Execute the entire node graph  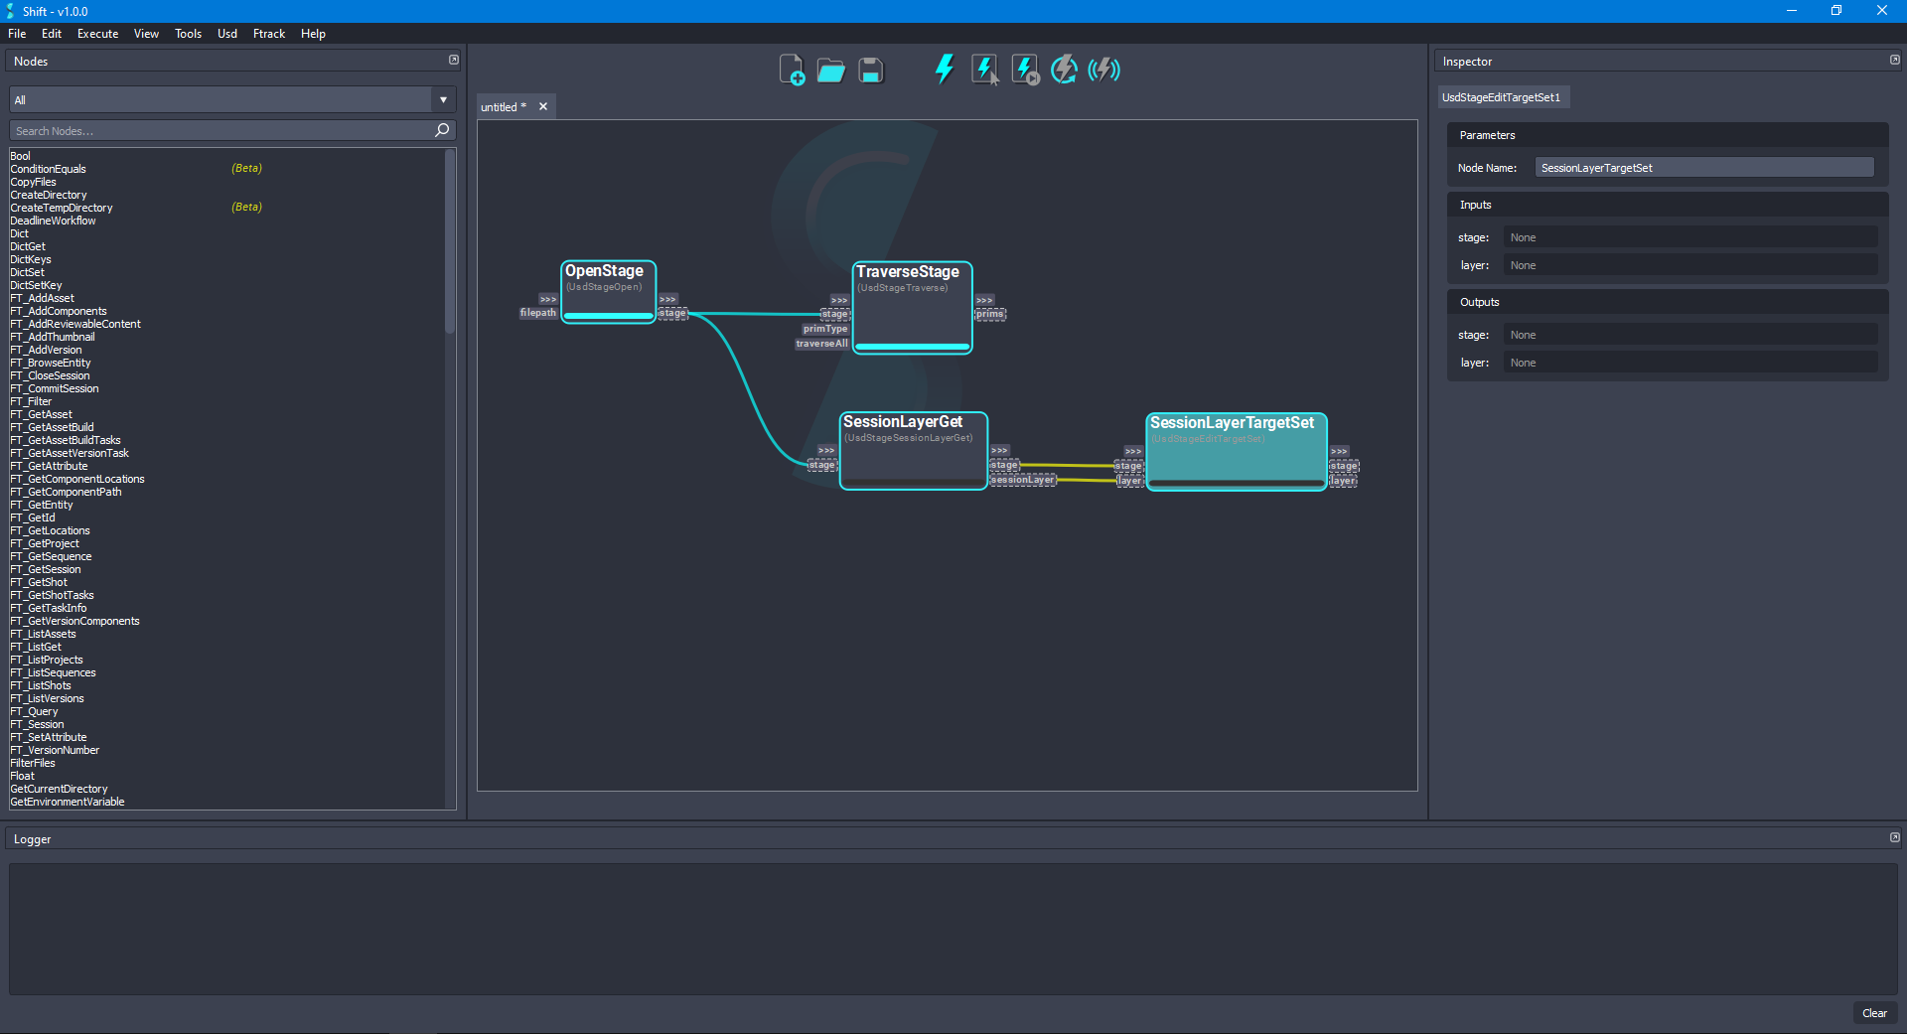[944, 69]
